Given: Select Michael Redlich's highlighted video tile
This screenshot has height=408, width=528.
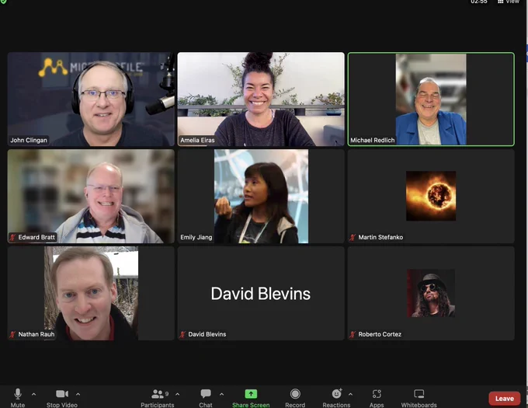Looking at the screenshot, I should [x=431, y=99].
